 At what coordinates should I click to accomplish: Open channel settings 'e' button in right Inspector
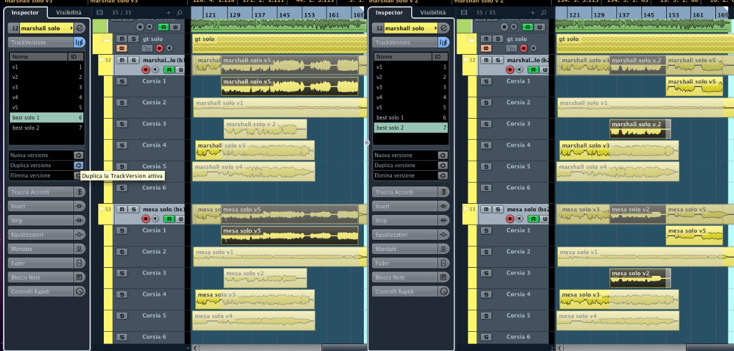pos(444,28)
